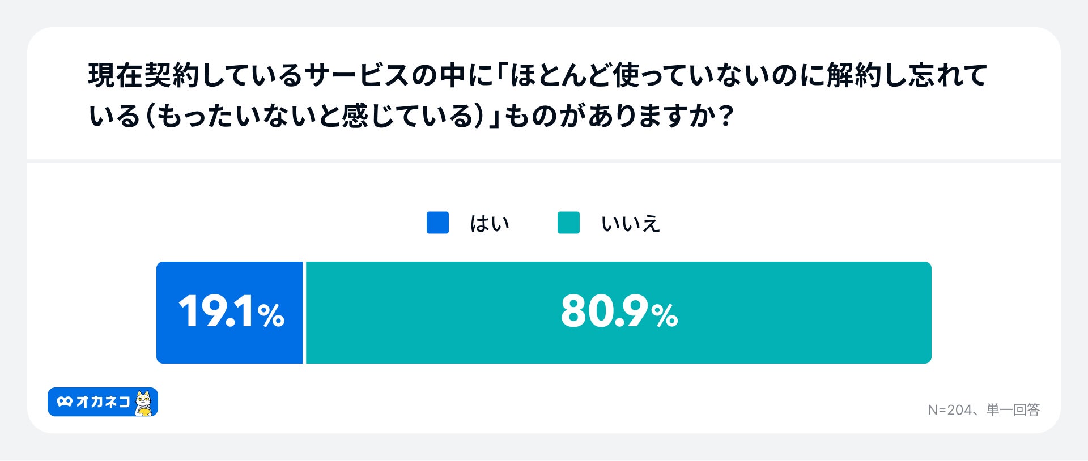1088x461 pixels.
Task: Click the second line of the survey question
Action: pyautogui.click(x=411, y=116)
